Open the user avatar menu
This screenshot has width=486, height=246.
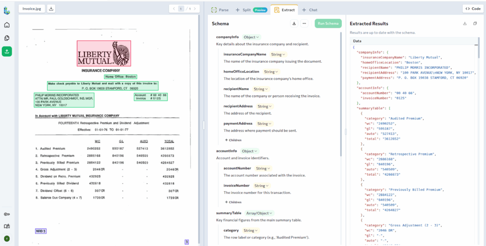(x=7, y=238)
